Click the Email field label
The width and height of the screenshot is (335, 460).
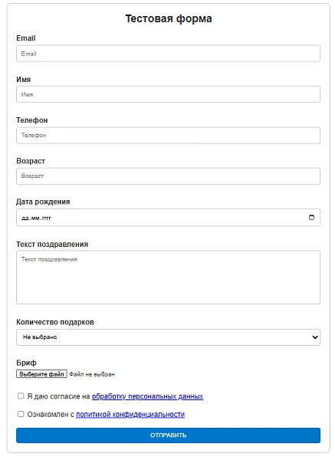26,38
